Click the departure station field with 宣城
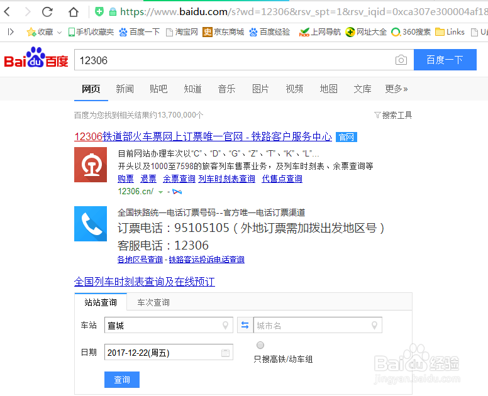 [169, 326]
